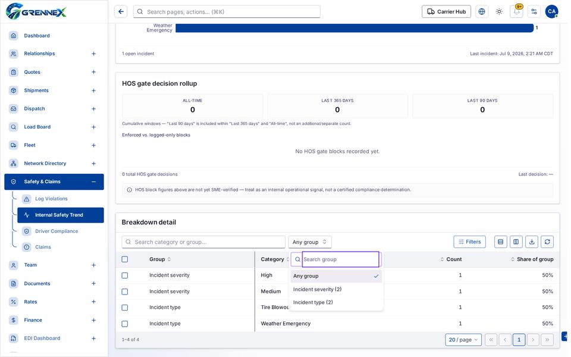
Task: Expand the Quotes menu
Action: point(93,72)
